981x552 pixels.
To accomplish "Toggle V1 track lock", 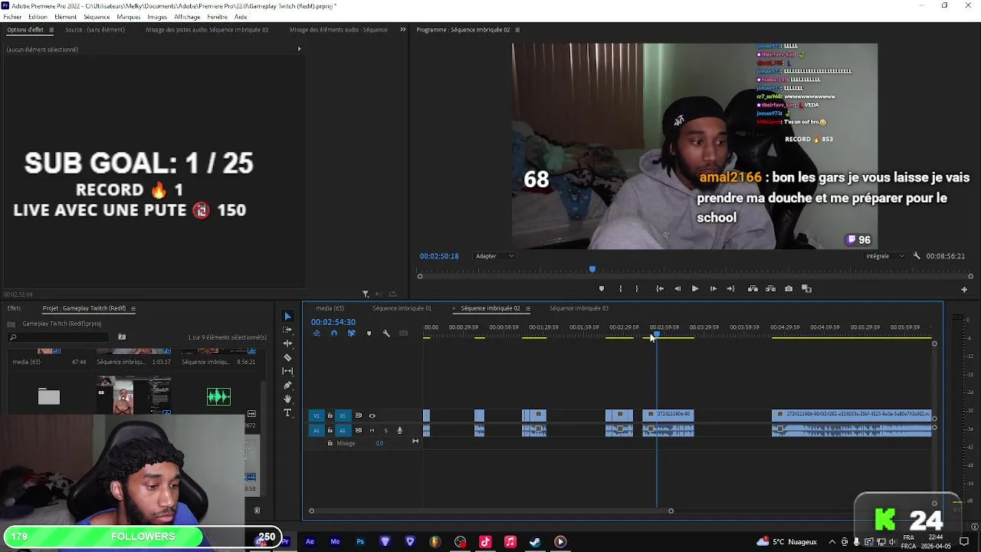I will pos(330,416).
